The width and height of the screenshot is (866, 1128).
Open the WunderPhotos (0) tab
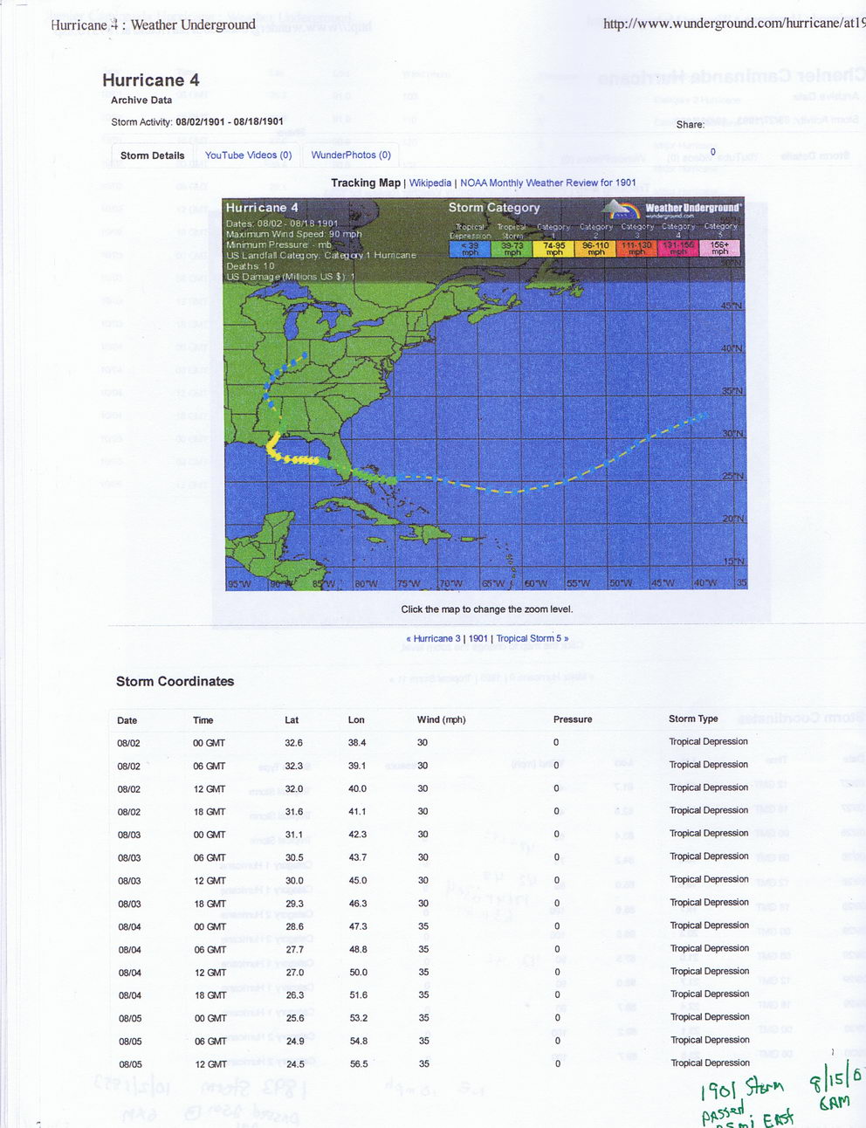tap(351, 155)
